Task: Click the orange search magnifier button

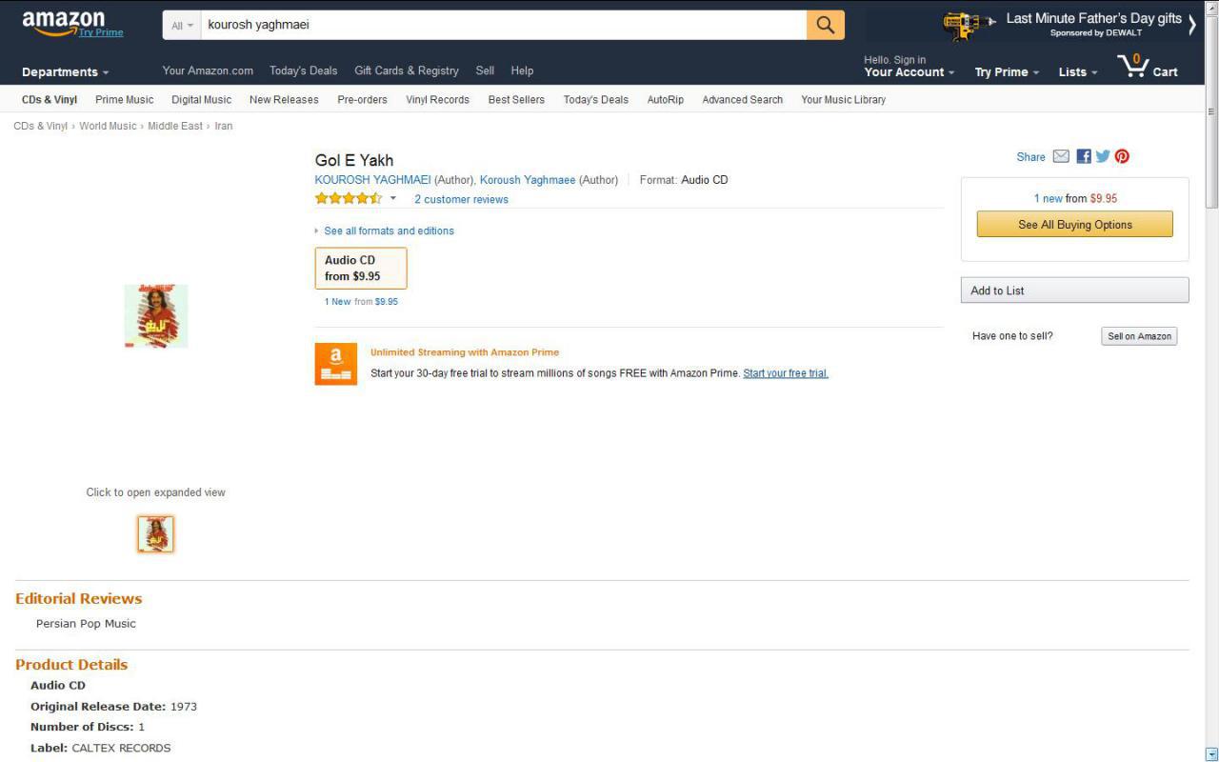Action: click(x=825, y=25)
